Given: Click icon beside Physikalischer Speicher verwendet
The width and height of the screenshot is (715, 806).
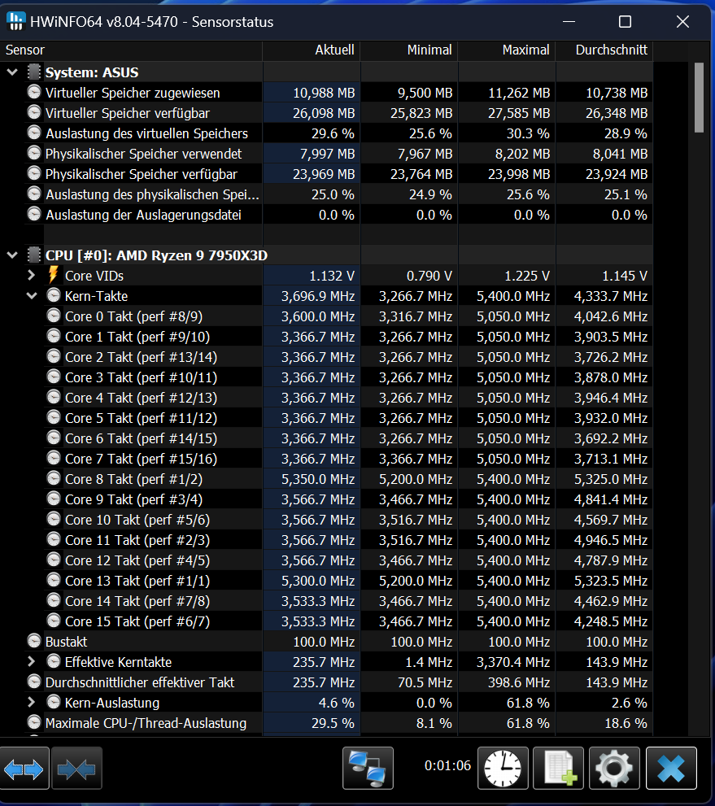Looking at the screenshot, I should click(x=34, y=153).
